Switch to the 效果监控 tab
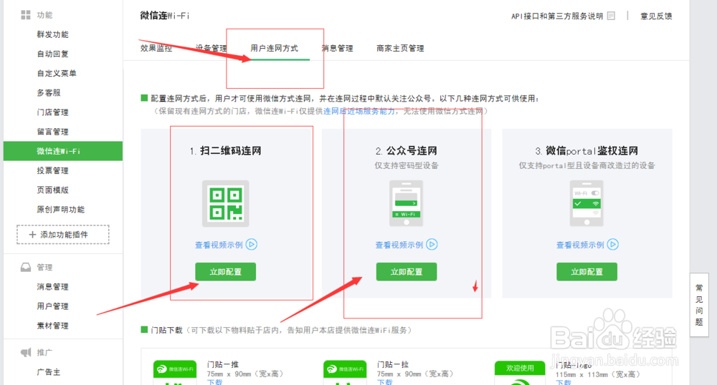Image resolution: width=717 pixels, height=385 pixels. tap(156, 49)
